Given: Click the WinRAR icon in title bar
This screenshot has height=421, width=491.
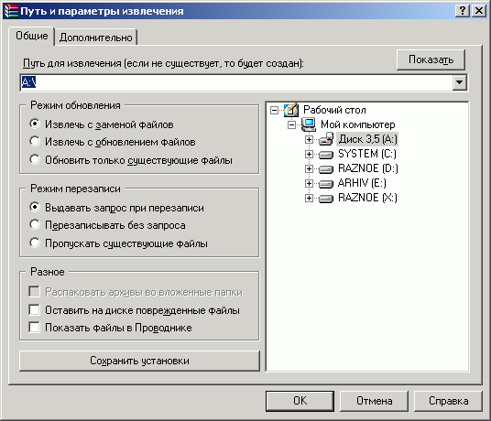Looking at the screenshot, I should (11, 11).
